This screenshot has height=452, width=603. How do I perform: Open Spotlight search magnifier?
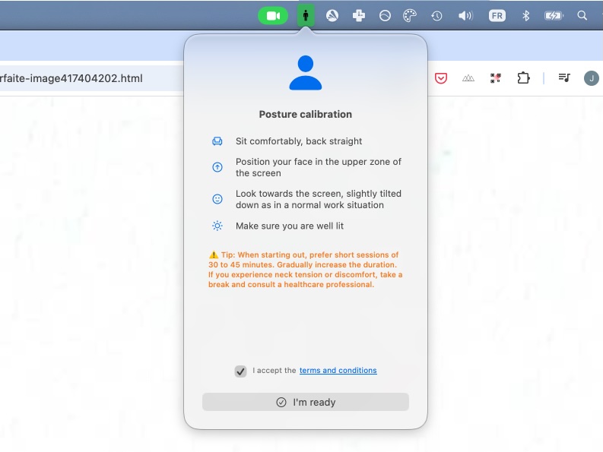point(582,16)
